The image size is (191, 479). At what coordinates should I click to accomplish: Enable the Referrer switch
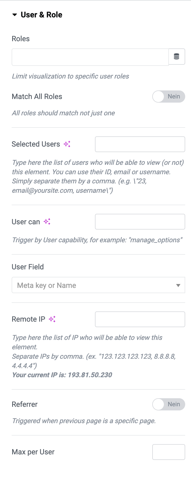(x=169, y=404)
